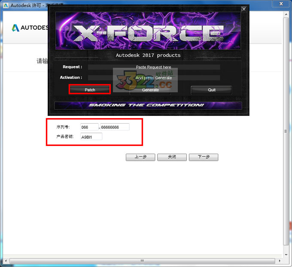Viewport: 292px width, 267px height.
Task: Click the 'Smoking the competition' banner
Action: click(148, 106)
